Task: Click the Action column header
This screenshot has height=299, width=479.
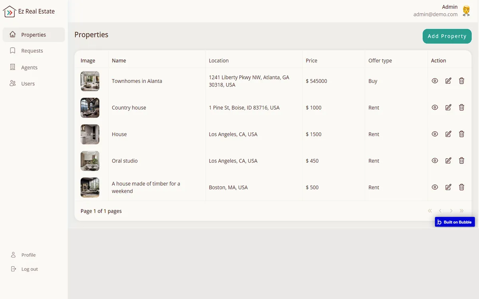Action: click(438, 61)
